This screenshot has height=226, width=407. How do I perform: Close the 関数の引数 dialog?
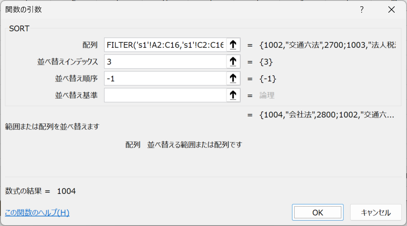point(391,10)
